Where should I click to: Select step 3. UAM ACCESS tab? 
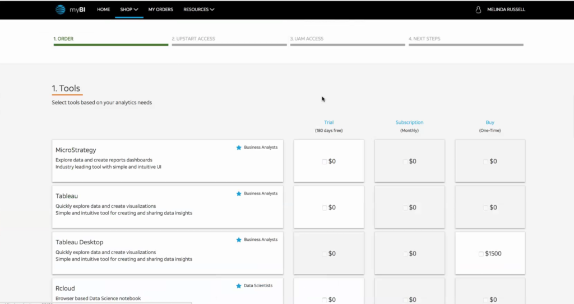click(348, 40)
